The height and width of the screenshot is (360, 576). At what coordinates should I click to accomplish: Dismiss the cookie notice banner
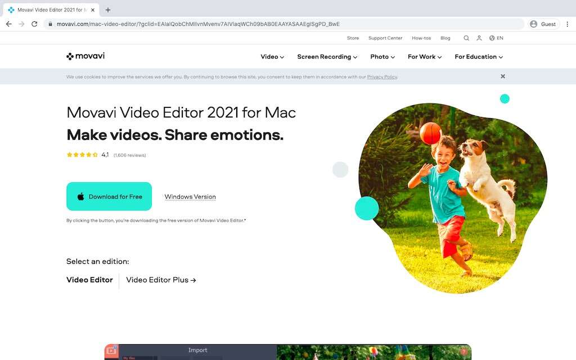pyautogui.click(x=503, y=76)
